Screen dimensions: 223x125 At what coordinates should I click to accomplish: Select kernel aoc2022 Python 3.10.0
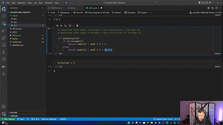tap(206, 12)
